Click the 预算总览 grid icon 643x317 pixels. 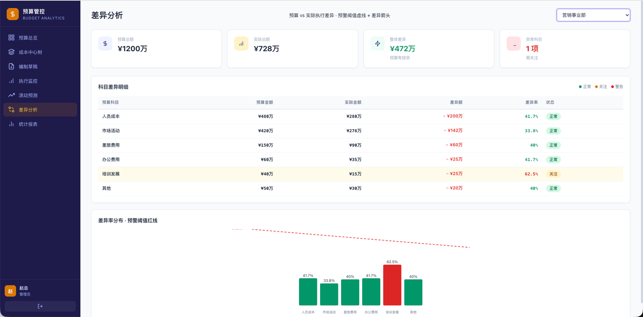pyautogui.click(x=12, y=38)
